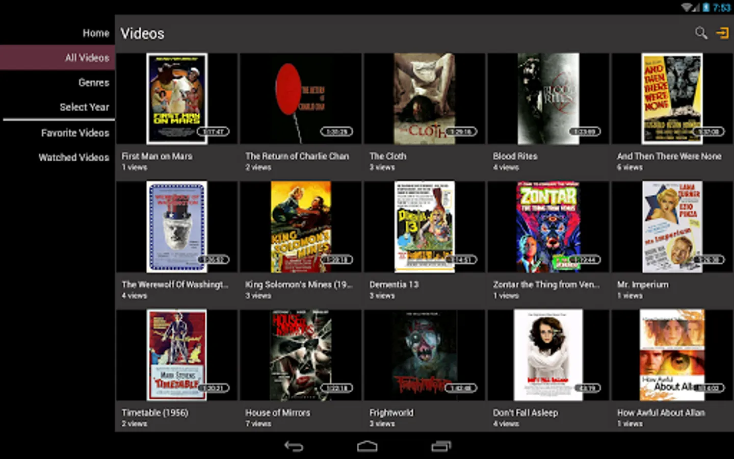Screen dimensions: 734x459
Task: Open The Cloth movie poster
Action: (425, 98)
